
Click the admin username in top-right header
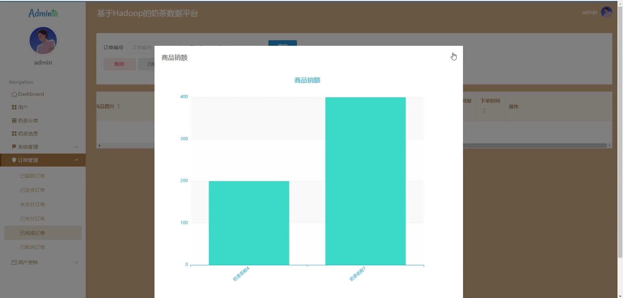coord(589,12)
